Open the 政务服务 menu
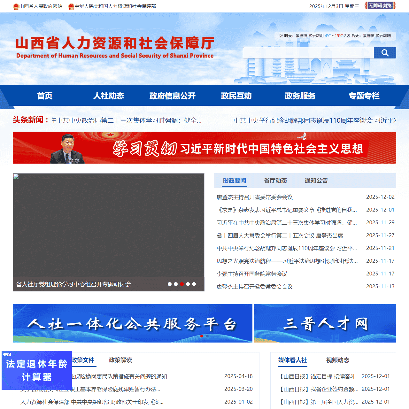Viewport: 409px width, 409px height. click(x=299, y=96)
